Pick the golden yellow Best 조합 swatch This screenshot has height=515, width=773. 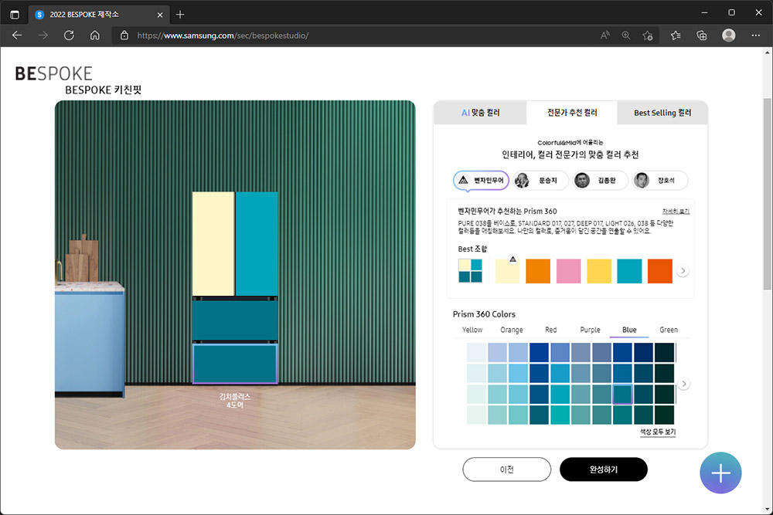599,271
